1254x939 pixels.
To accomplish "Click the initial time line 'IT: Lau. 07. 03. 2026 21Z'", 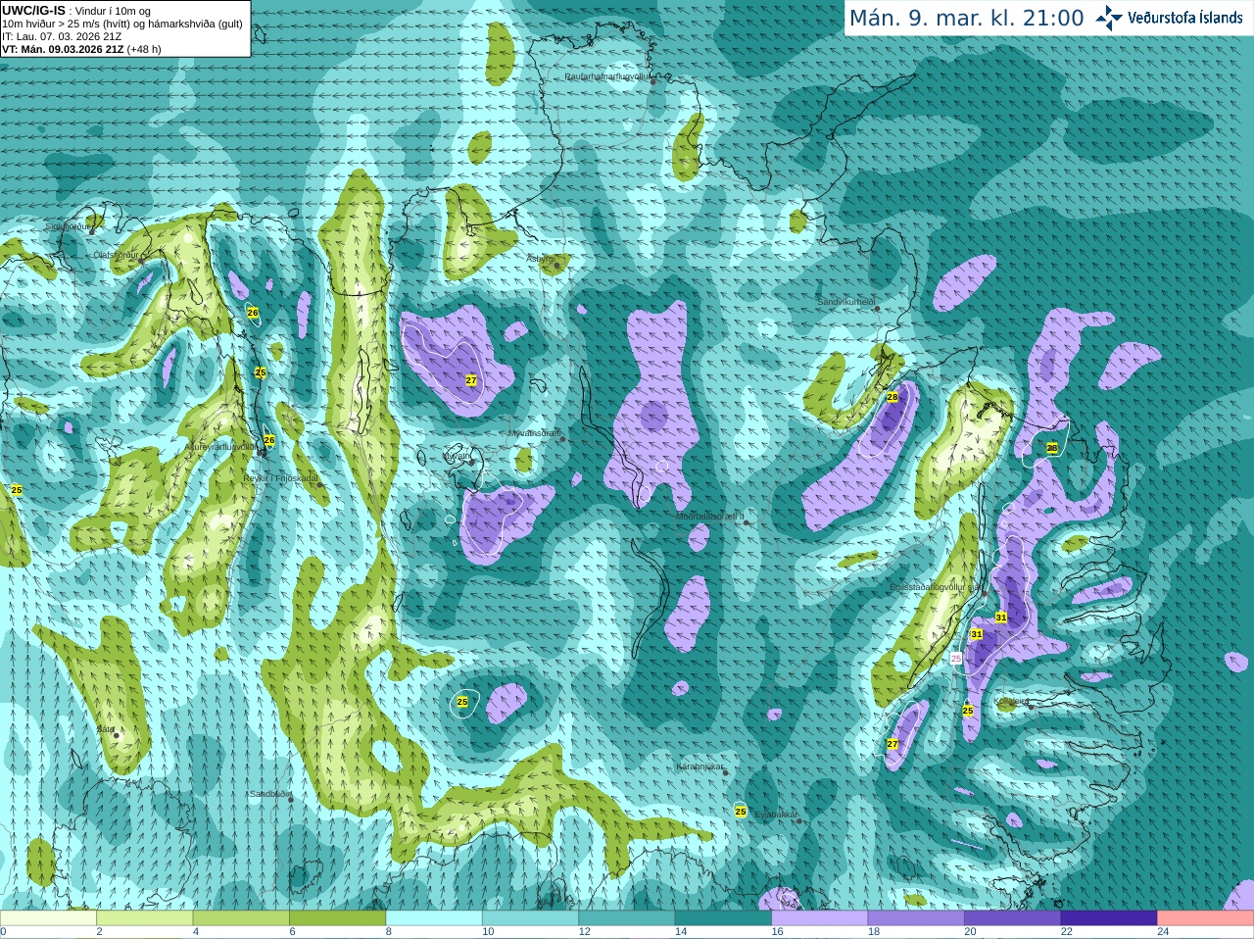I will coord(62,36).
